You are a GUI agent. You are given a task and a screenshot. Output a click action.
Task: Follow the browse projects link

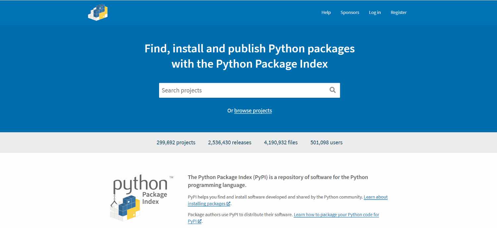253,111
